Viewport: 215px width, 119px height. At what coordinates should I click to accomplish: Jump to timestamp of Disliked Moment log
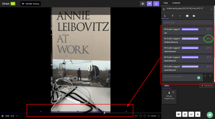tap(190, 39)
